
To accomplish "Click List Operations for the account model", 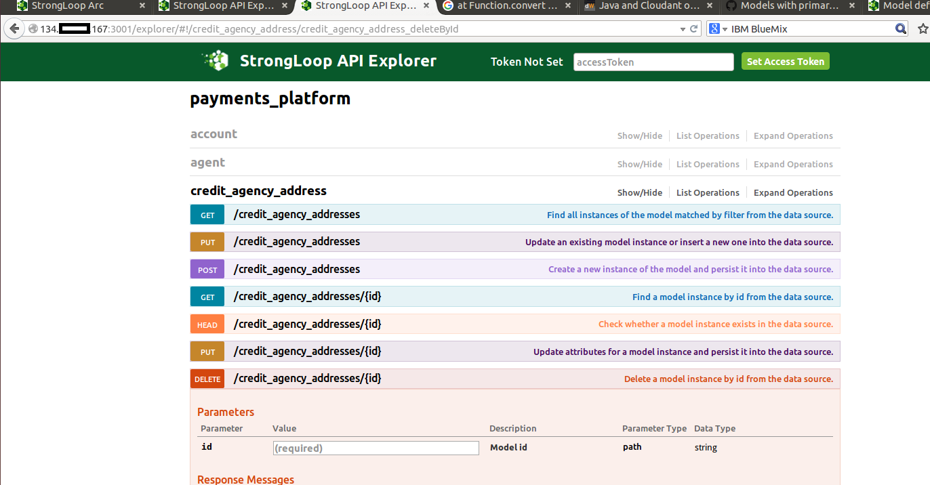I will pos(708,135).
